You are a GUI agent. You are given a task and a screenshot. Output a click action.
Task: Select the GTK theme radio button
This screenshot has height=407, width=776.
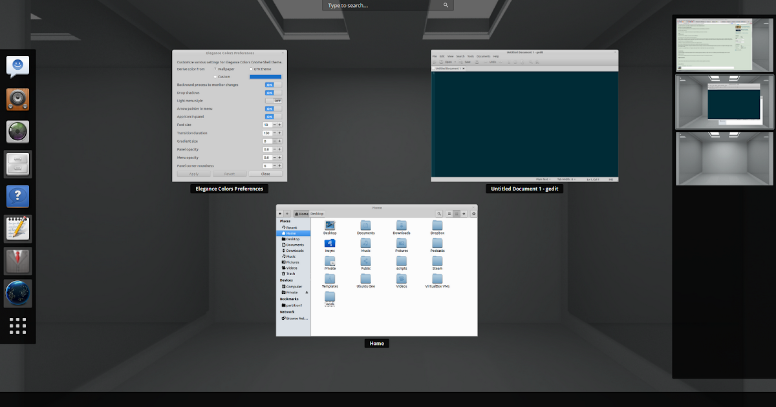click(251, 69)
